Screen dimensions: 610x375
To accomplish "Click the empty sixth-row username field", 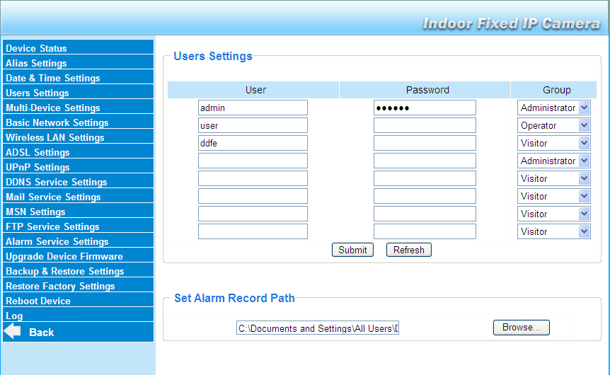I will click(x=253, y=196).
